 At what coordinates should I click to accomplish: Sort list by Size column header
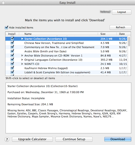click(107, 34)
